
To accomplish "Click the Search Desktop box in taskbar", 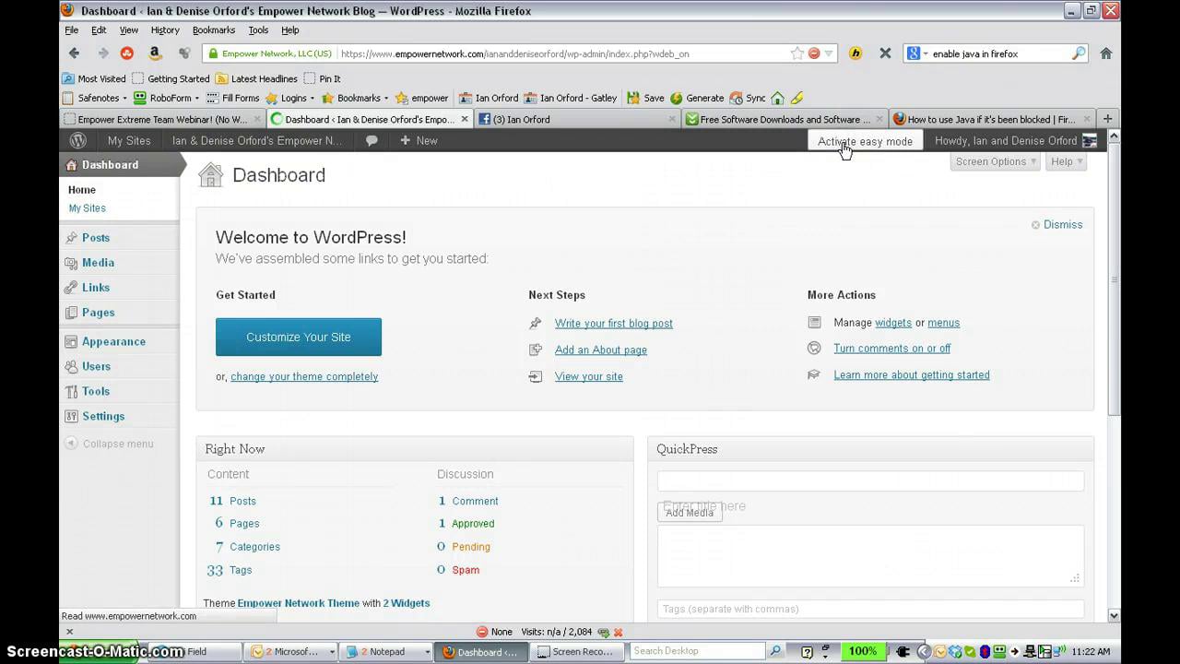I will [698, 651].
